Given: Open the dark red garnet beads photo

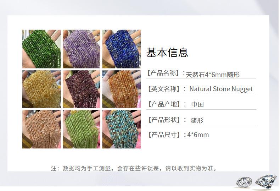Looking at the screenshot, I should (x=82, y=89).
